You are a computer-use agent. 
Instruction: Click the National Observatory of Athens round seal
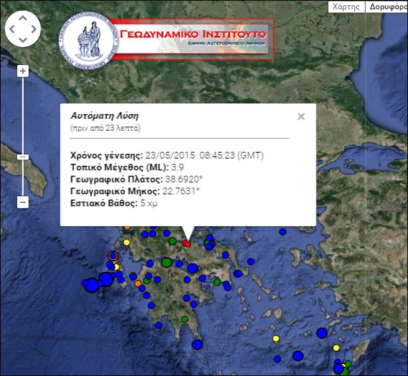pos(88,41)
